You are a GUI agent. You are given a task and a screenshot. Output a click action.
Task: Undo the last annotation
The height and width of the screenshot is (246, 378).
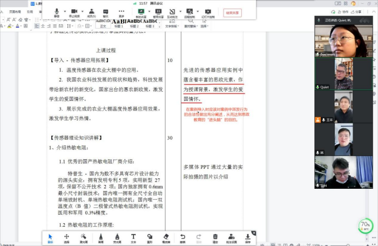point(183,237)
